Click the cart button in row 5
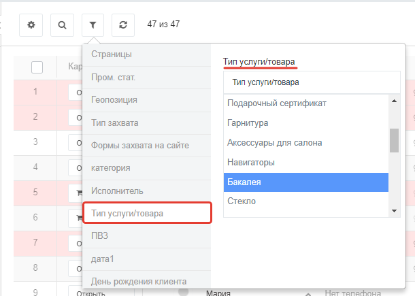Image resolution: width=415 pixels, height=296 pixels. tap(76, 193)
